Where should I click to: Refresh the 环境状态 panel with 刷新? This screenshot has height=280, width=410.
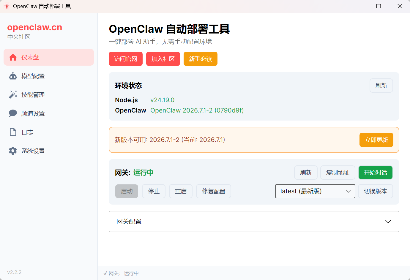(381, 86)
